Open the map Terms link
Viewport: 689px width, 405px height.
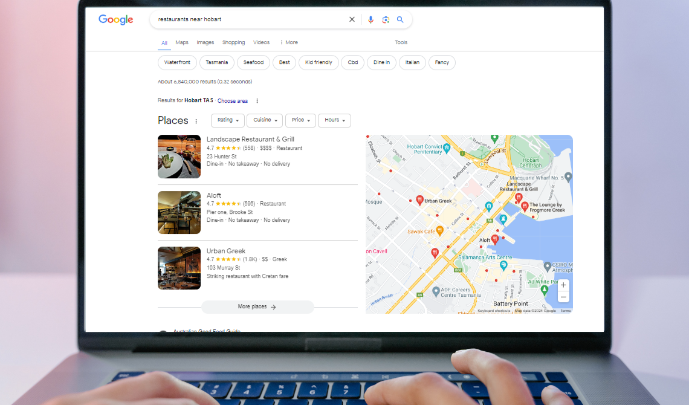pos(566,311)
